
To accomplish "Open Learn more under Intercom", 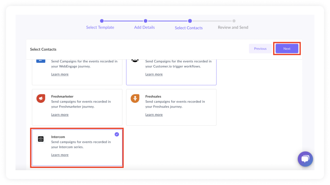I will coord(60,155).
